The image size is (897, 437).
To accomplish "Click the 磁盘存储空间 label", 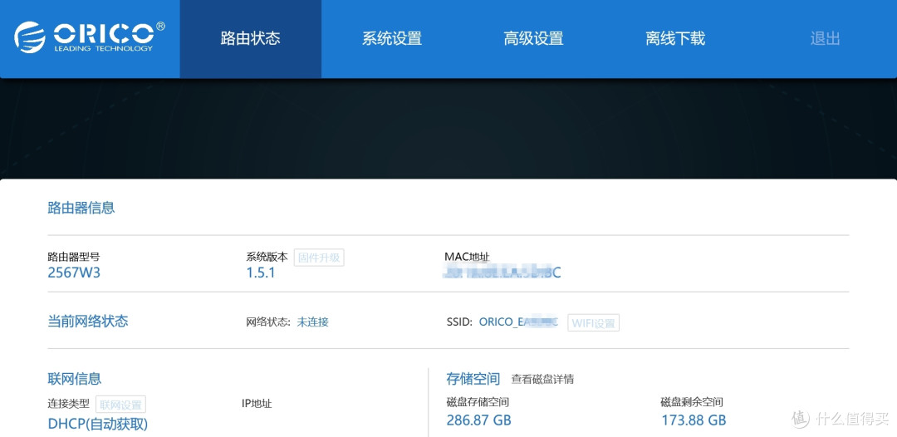I will [478, 402].
